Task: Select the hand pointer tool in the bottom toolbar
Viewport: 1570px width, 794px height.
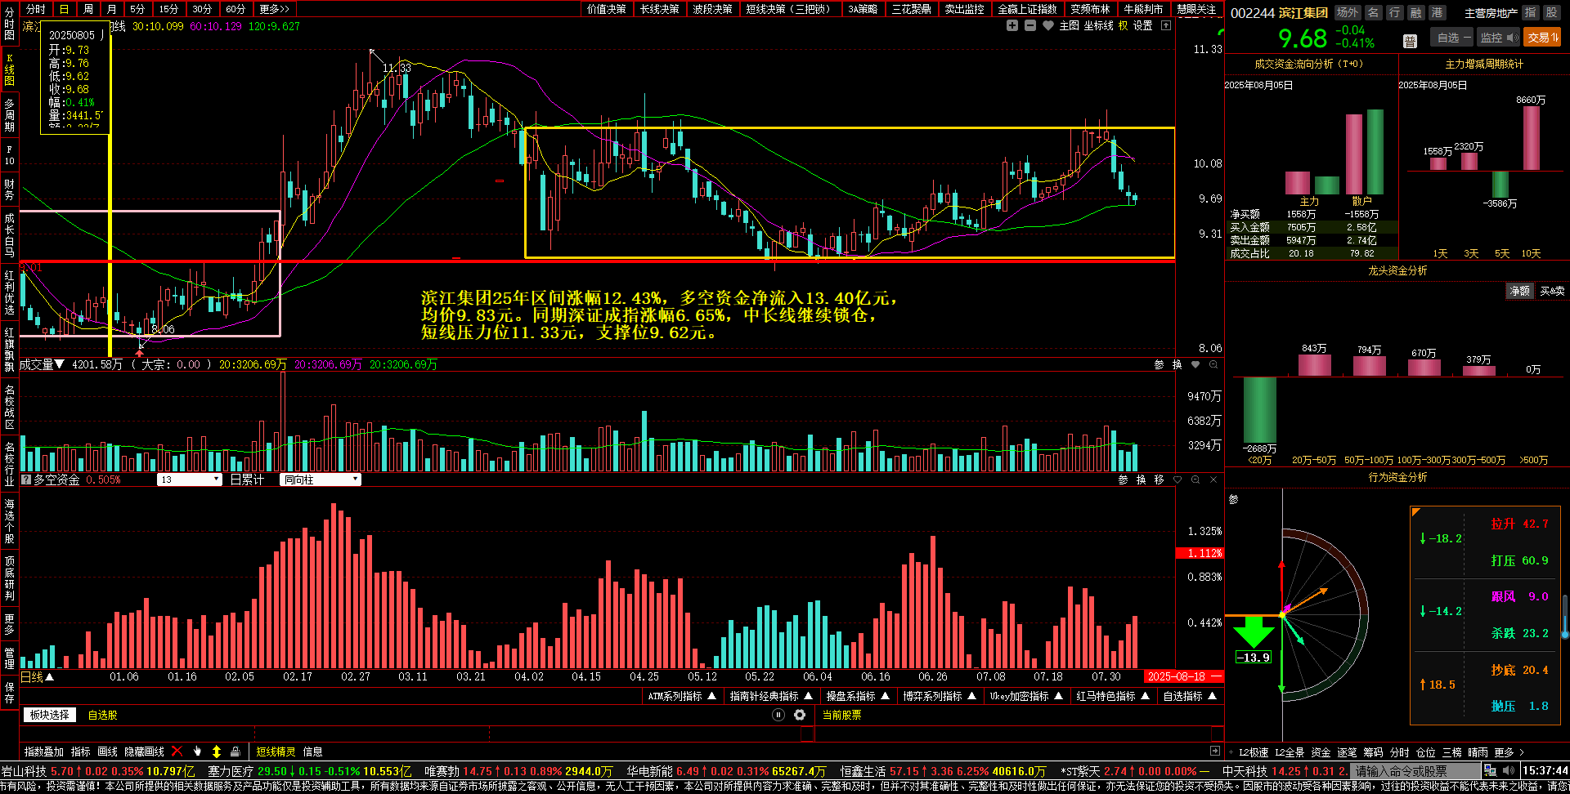Action: [197, 751]
